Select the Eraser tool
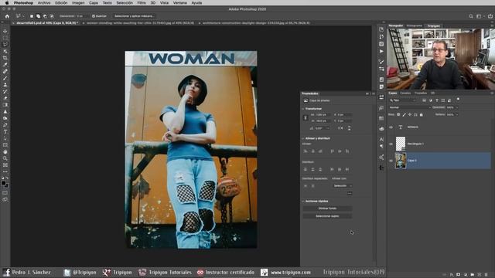 pos(5,98)
